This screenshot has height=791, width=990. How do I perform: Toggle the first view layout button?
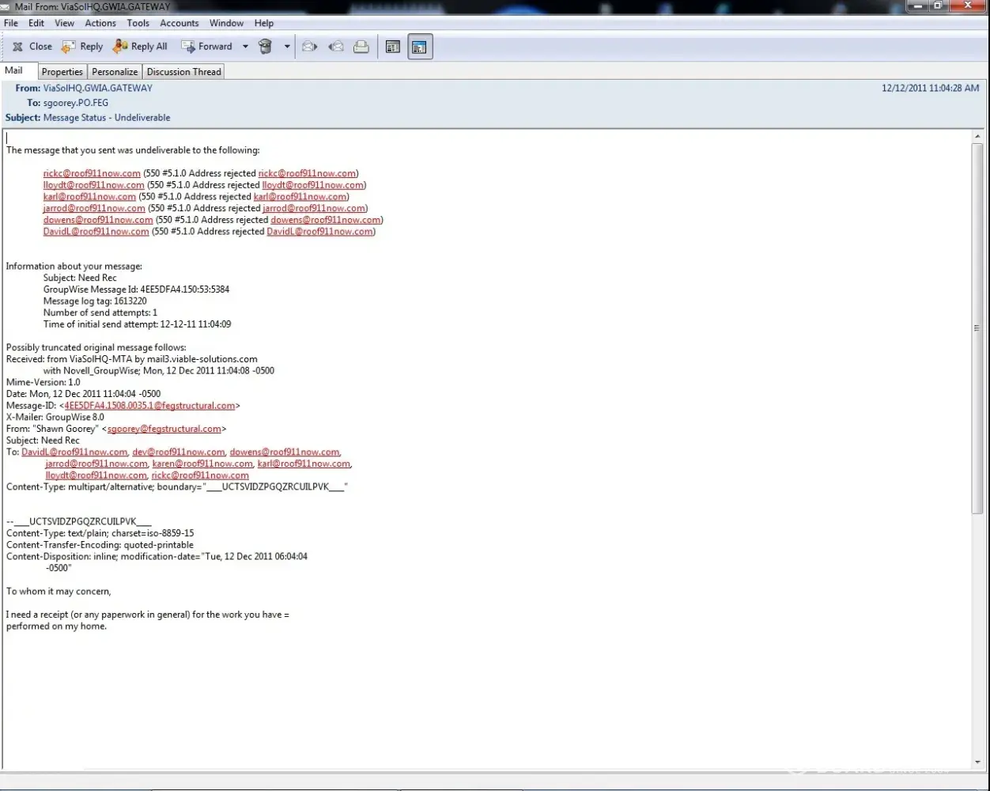(393, 47)
